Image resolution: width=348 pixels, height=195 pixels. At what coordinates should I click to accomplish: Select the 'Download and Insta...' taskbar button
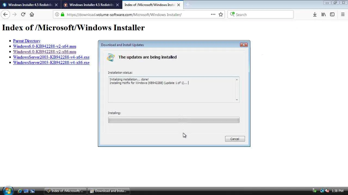tap(109, 191)
